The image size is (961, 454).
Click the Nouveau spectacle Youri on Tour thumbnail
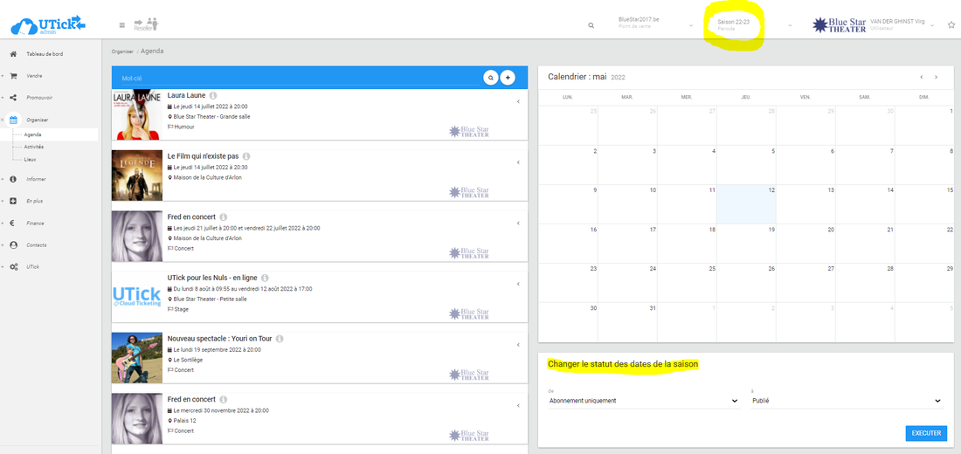(x=137, y=357)
